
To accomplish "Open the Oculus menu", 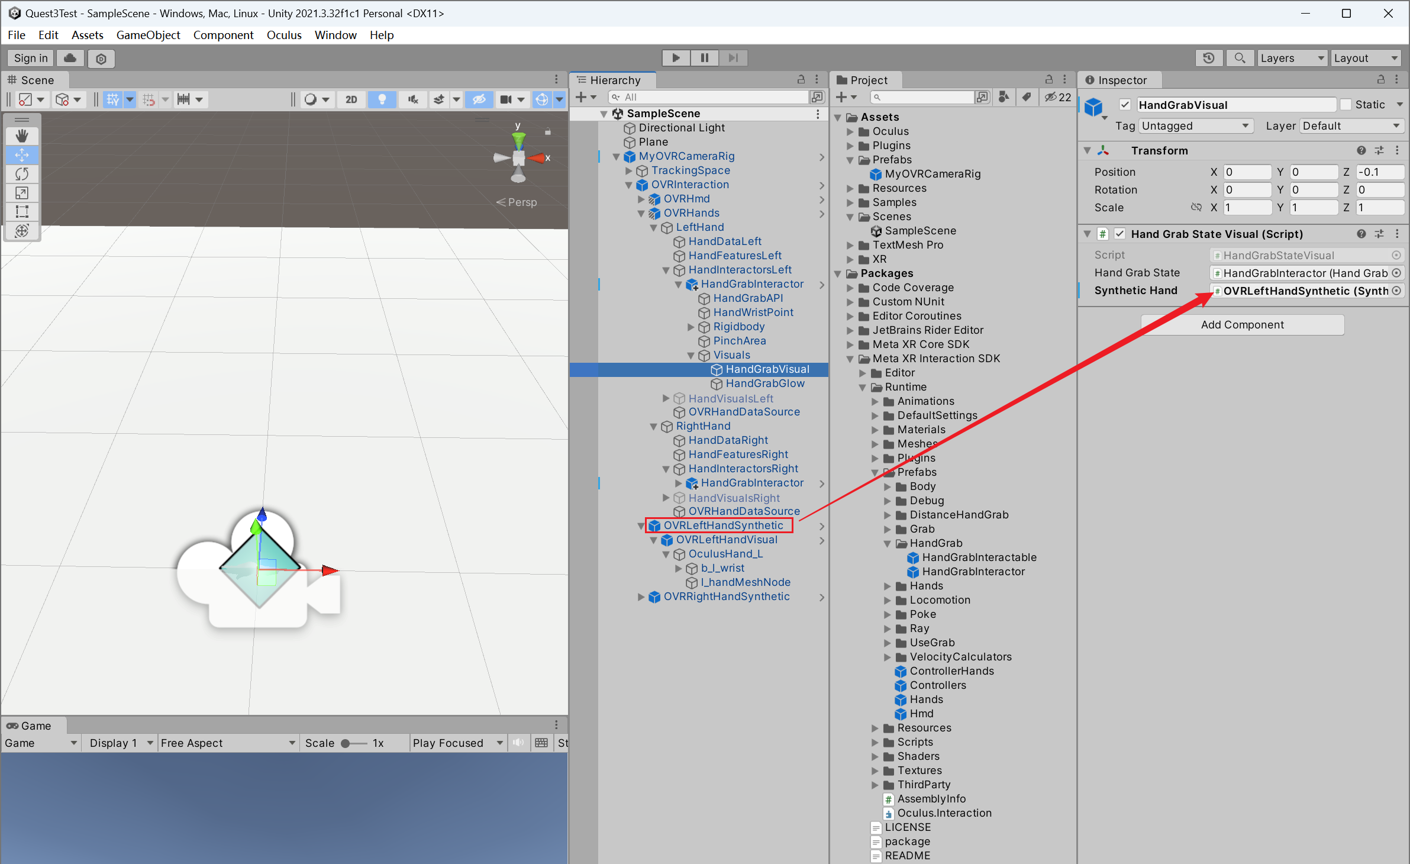I will [x=284, y=35].
